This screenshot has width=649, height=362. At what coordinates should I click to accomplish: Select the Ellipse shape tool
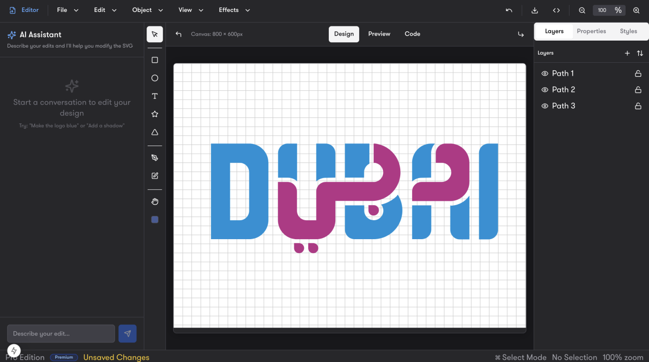click(x=155, y=78)
